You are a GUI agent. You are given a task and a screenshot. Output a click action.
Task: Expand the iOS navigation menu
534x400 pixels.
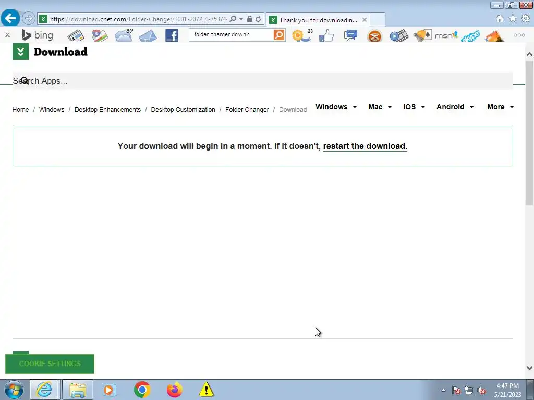click(x=414, y=107)
